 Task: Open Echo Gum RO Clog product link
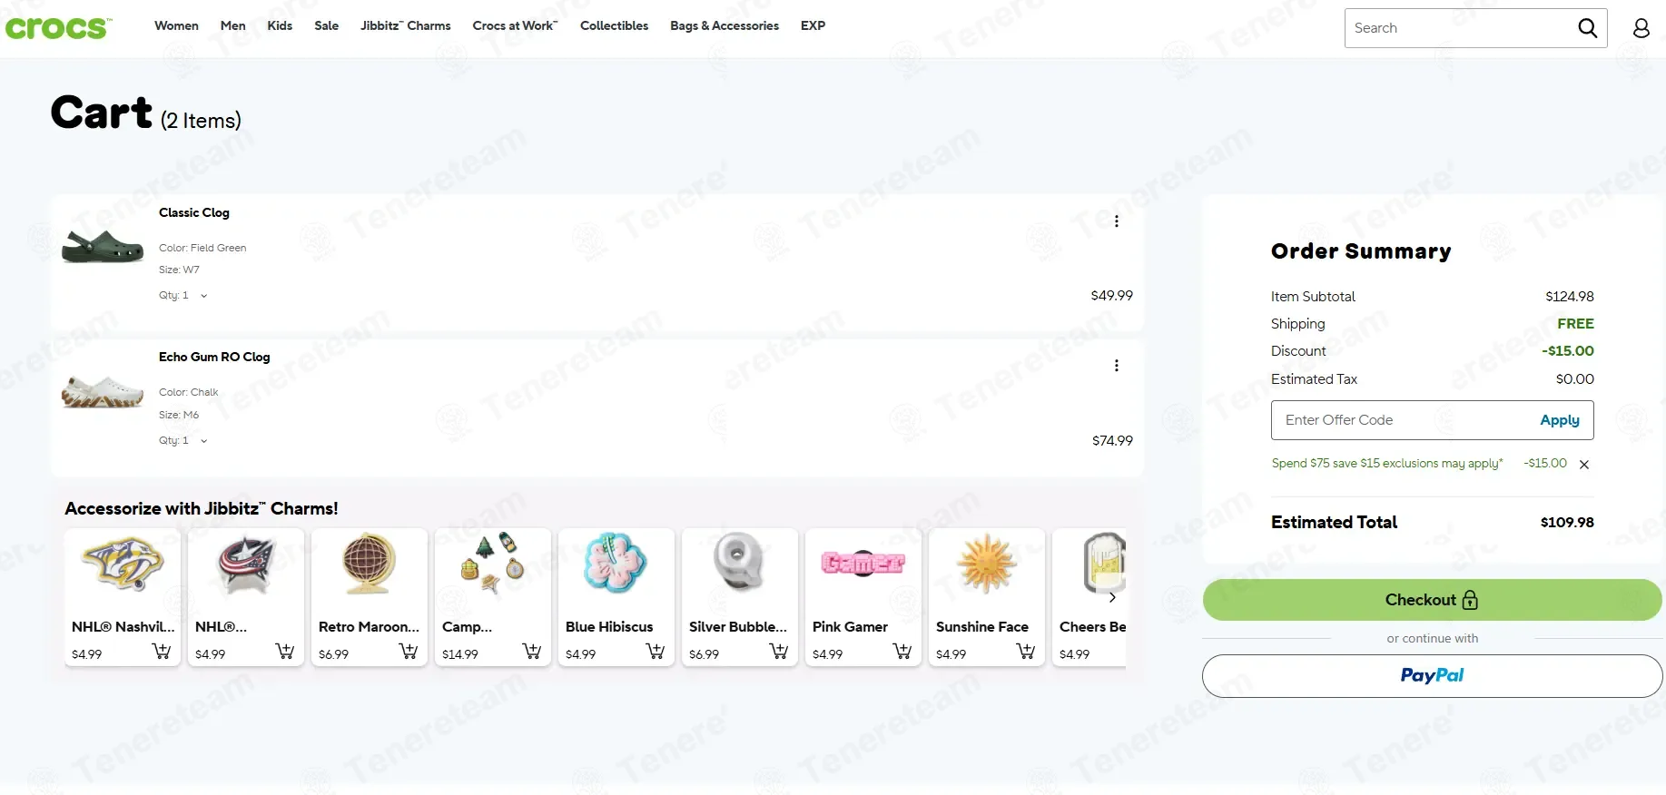pyautogui.click(x=214, y=357)
